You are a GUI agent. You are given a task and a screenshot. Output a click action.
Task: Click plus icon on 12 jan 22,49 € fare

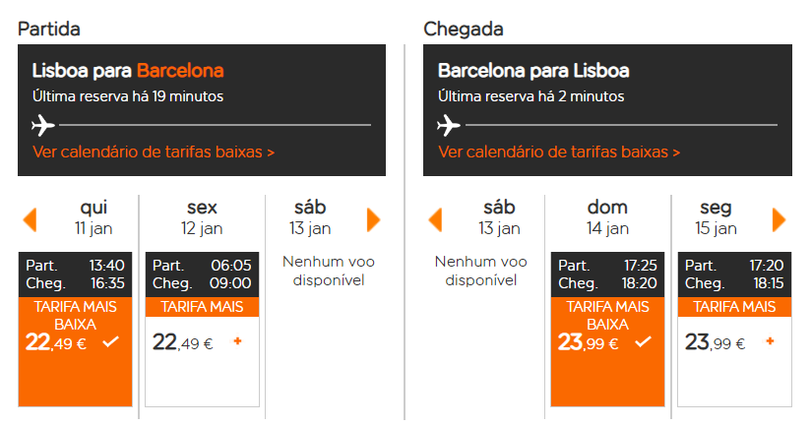click(x=237, y=341)
